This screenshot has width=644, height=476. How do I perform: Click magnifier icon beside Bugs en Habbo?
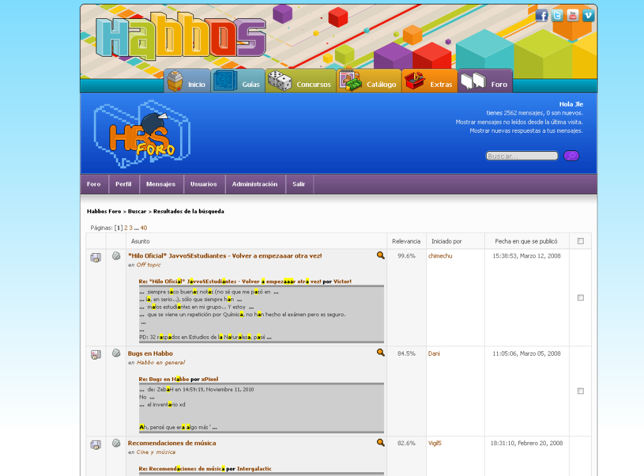pyautogui.click(x=381, y=353)
